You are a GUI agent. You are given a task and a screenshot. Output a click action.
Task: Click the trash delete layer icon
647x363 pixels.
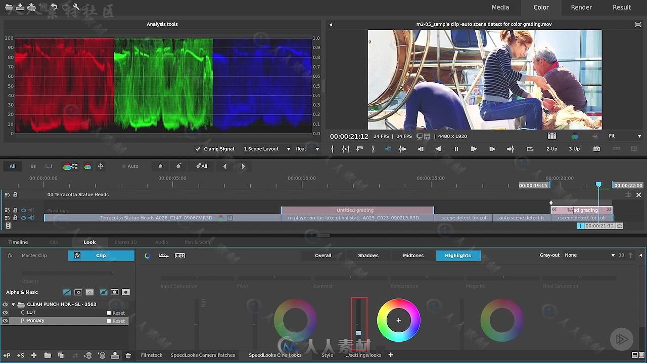pos(128,355)
